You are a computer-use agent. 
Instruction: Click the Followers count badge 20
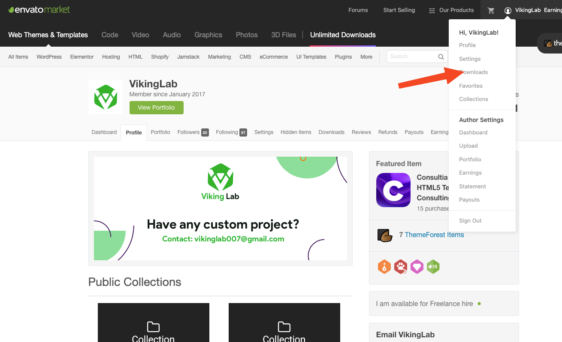[205, 133]
